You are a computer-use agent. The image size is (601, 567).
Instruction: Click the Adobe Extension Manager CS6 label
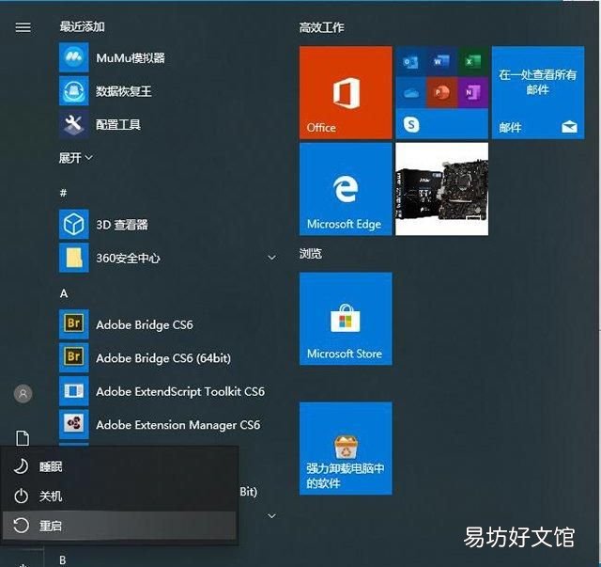point(177,425)
